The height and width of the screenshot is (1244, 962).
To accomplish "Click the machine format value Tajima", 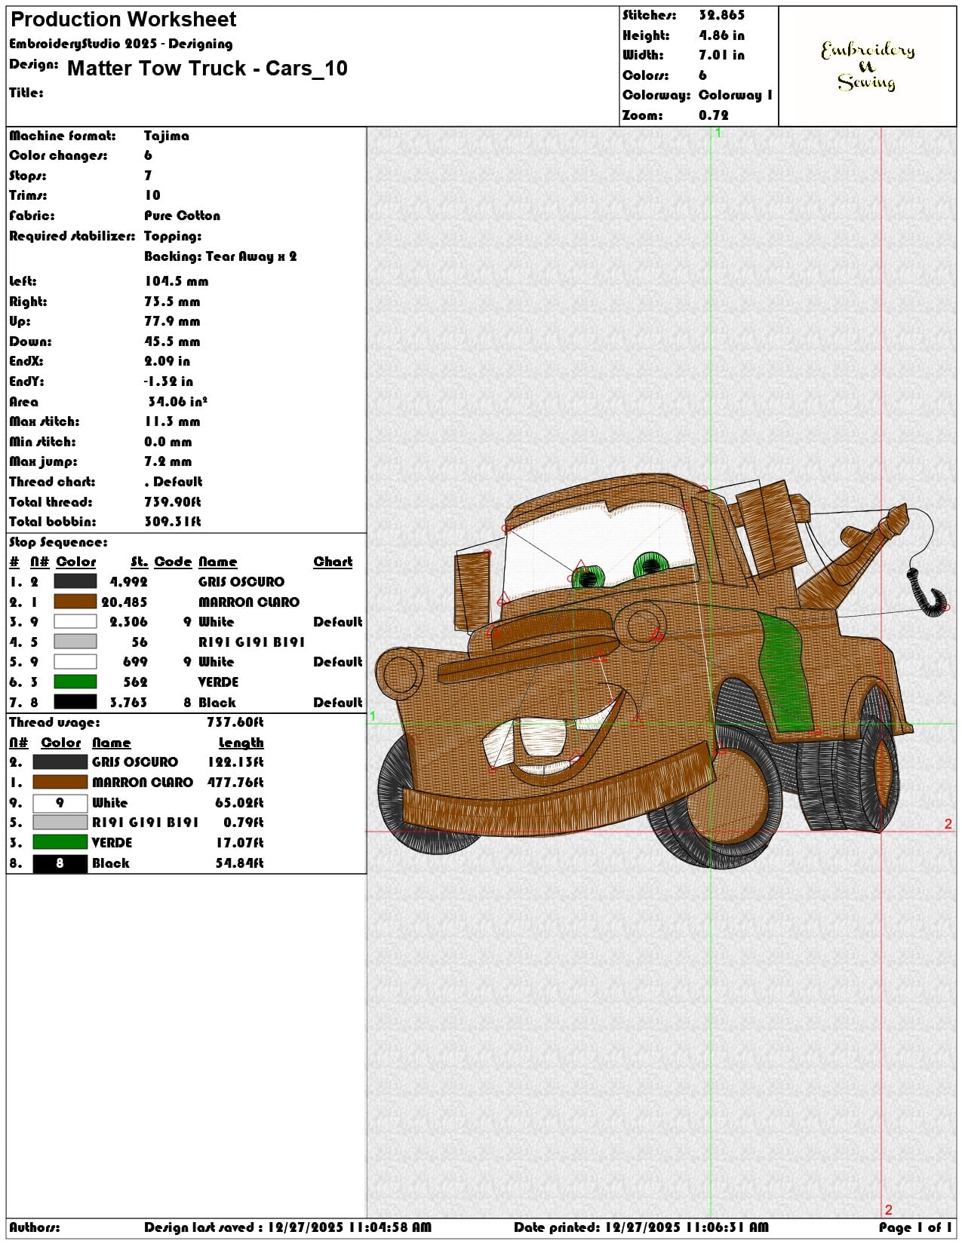I will click(167, 136).
